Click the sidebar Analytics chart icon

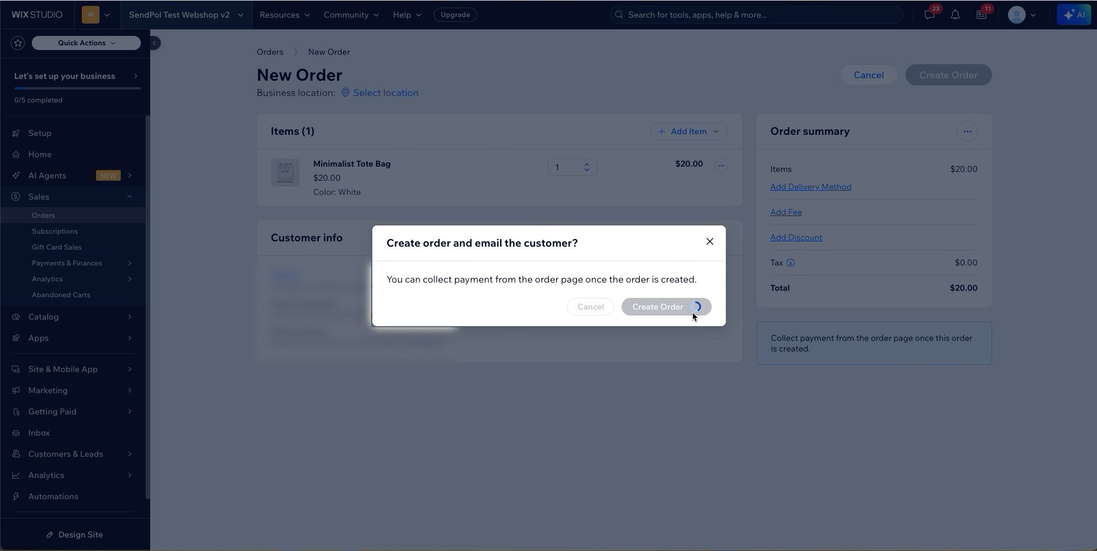[x=16, y=475]
